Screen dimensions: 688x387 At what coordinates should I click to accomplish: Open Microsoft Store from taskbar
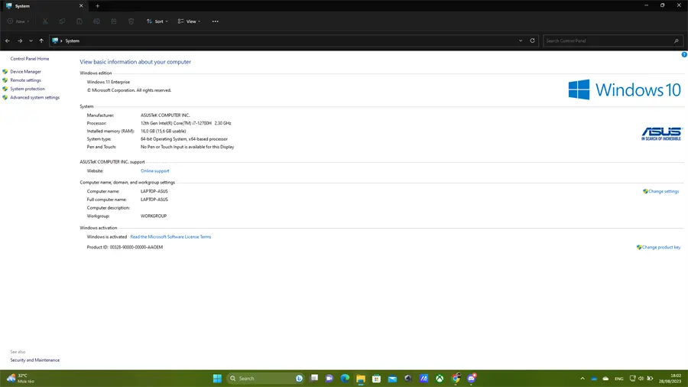[376, 379]
